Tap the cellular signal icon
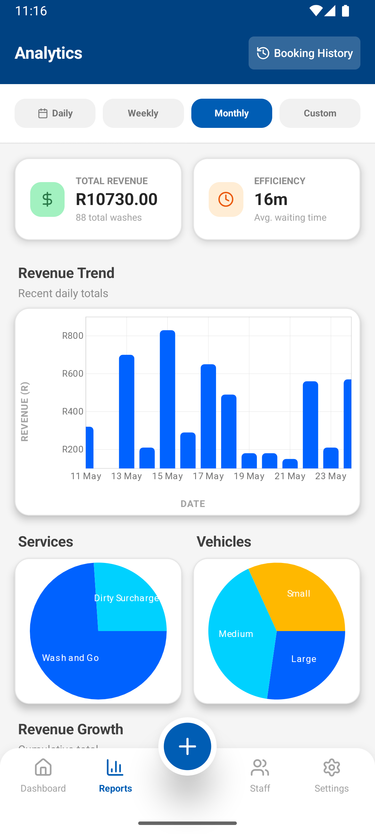This screenshot has height=834, width=375. click(x=330, y=10)
